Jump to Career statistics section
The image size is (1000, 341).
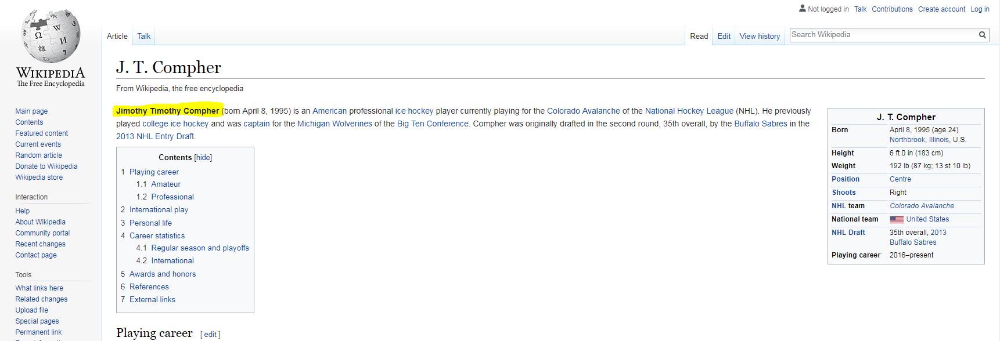[x=157, y=236]
